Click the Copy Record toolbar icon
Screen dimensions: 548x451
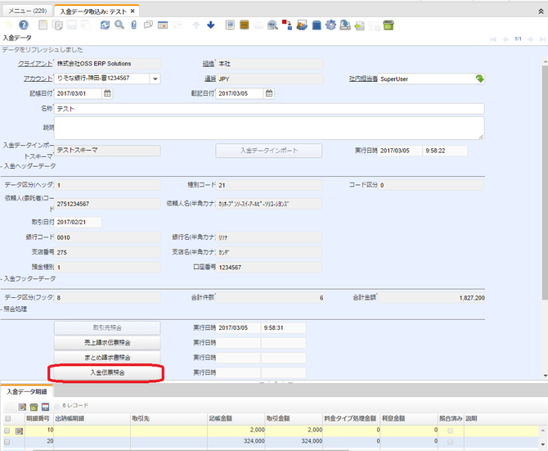coord(57,25)
